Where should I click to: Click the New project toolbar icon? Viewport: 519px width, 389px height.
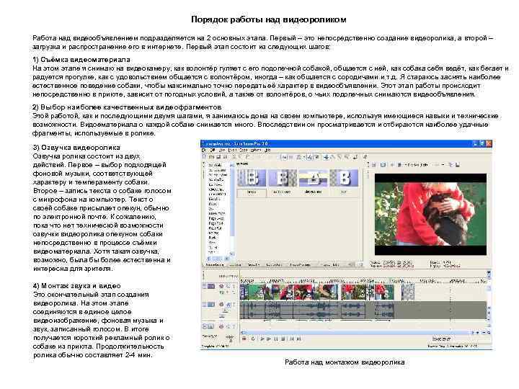pos(204,157)
